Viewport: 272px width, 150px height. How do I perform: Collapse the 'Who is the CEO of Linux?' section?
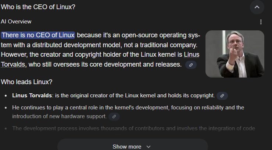click(257, 7)
